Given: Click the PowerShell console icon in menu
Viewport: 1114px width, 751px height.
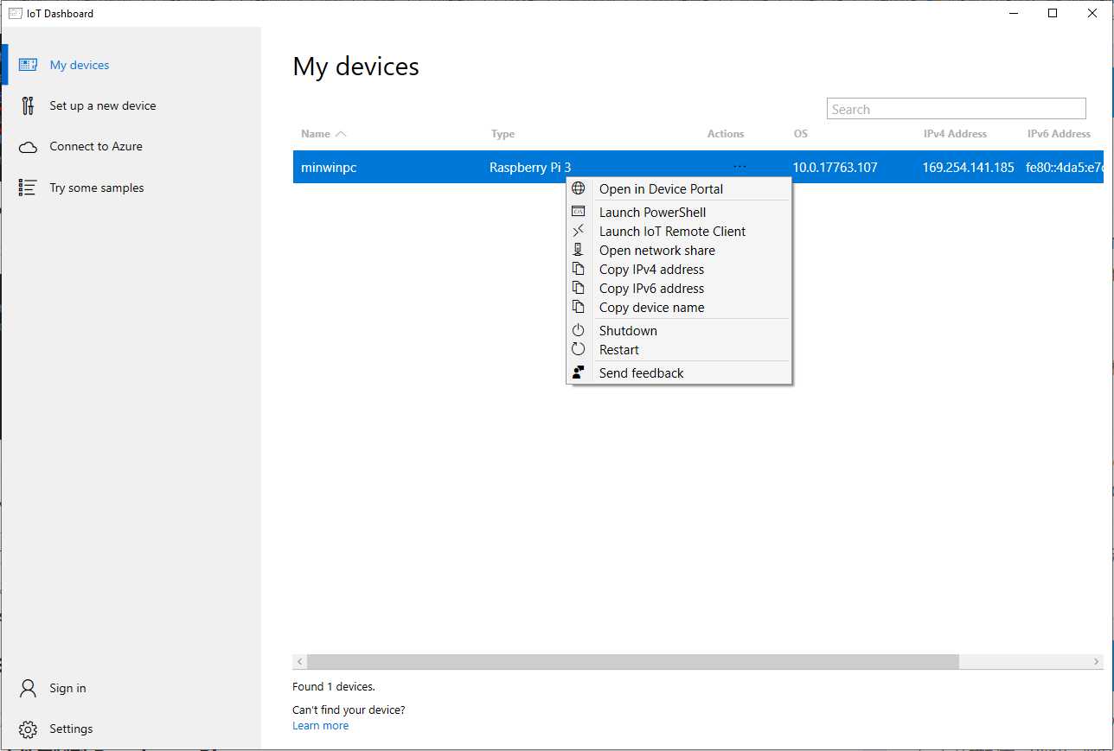Looking at the screenshot, I should click(x=579, y=212).
